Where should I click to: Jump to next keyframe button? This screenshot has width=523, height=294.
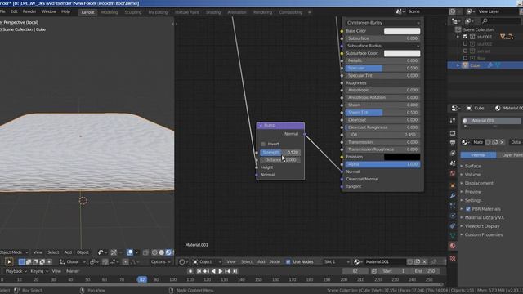click(x=228, y=271)
